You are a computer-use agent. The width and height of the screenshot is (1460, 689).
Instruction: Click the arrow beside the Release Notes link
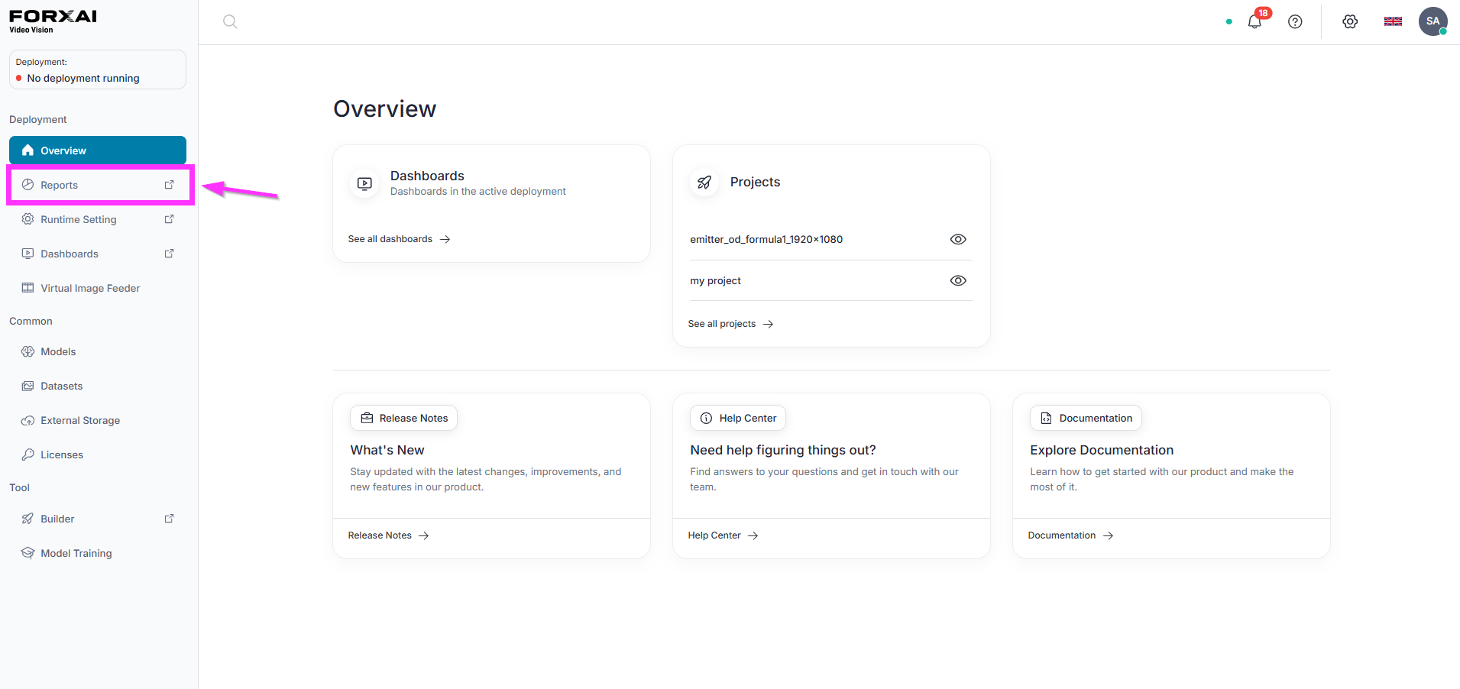coord(424,535)
